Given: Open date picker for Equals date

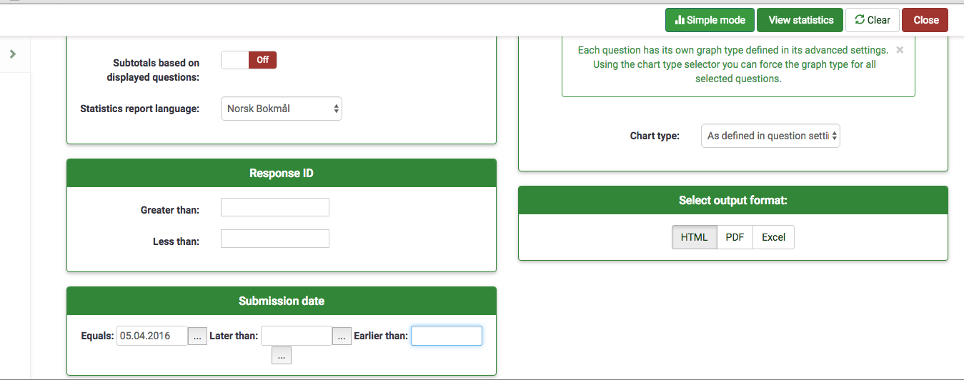Looking at the screenshot, I should (x=198, y=336).
